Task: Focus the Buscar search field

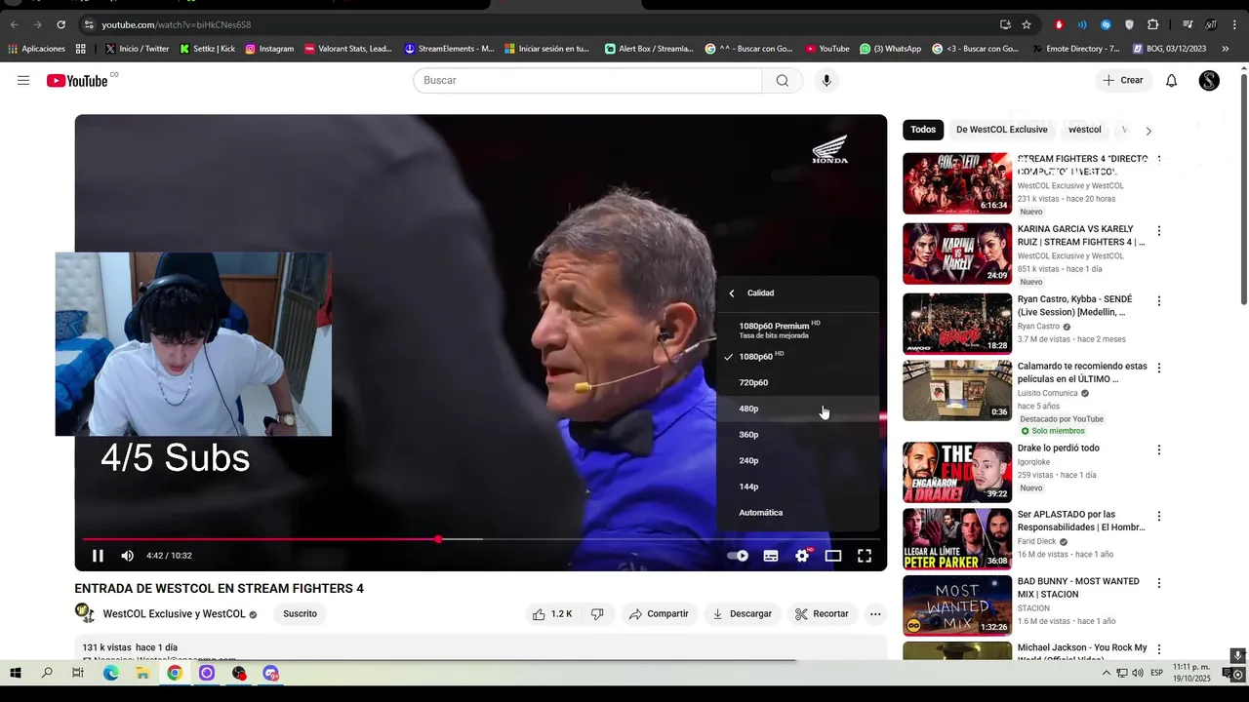Action: pos(587,80)
